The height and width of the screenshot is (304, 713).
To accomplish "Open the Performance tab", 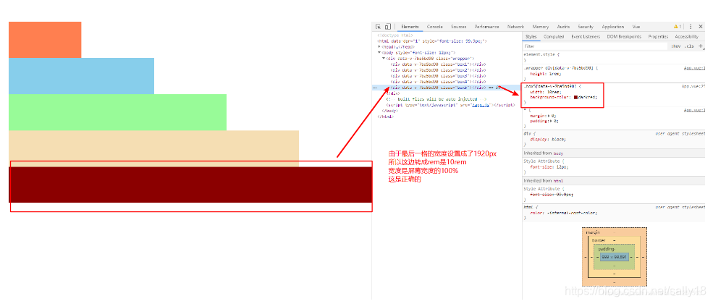I will click(486, 27).
